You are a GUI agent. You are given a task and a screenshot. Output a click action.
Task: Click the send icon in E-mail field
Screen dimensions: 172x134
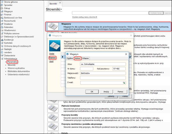tap(124, 83)
